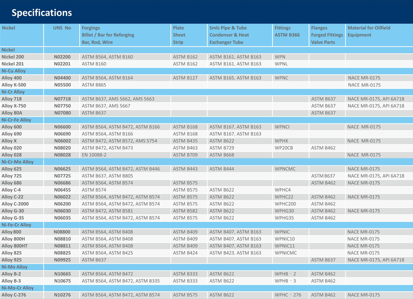Select the UNS No column header
Screen dimensions: 413x299
point(62,28)
